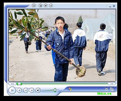Minimize the media player window

tap(110, 7)
